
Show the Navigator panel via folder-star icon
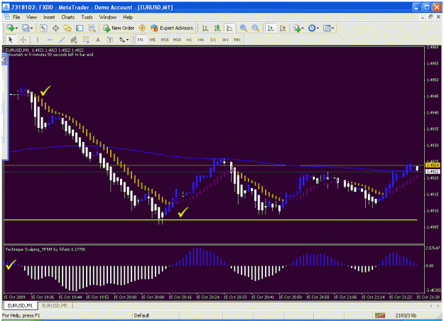point(67,28)
